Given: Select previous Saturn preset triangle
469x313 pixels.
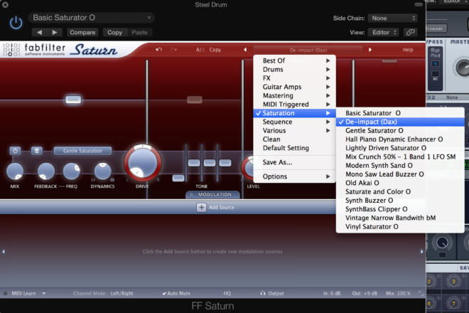Looking at the screenshot, I should pyautogui.click(x=245, y=50).
